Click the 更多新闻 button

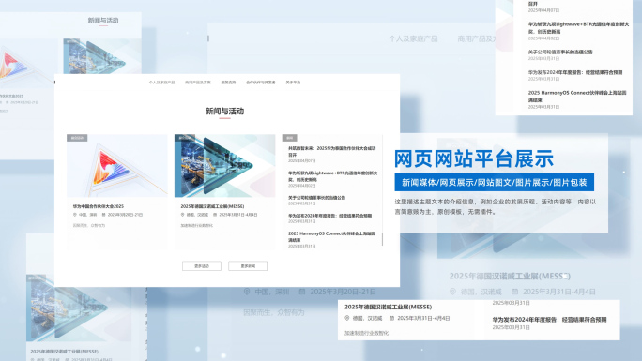click(248, 266)
